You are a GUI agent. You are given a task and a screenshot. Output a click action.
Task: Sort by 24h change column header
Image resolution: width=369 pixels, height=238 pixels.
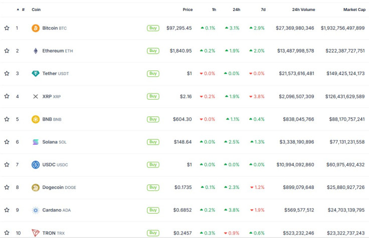tap(237, 9)
